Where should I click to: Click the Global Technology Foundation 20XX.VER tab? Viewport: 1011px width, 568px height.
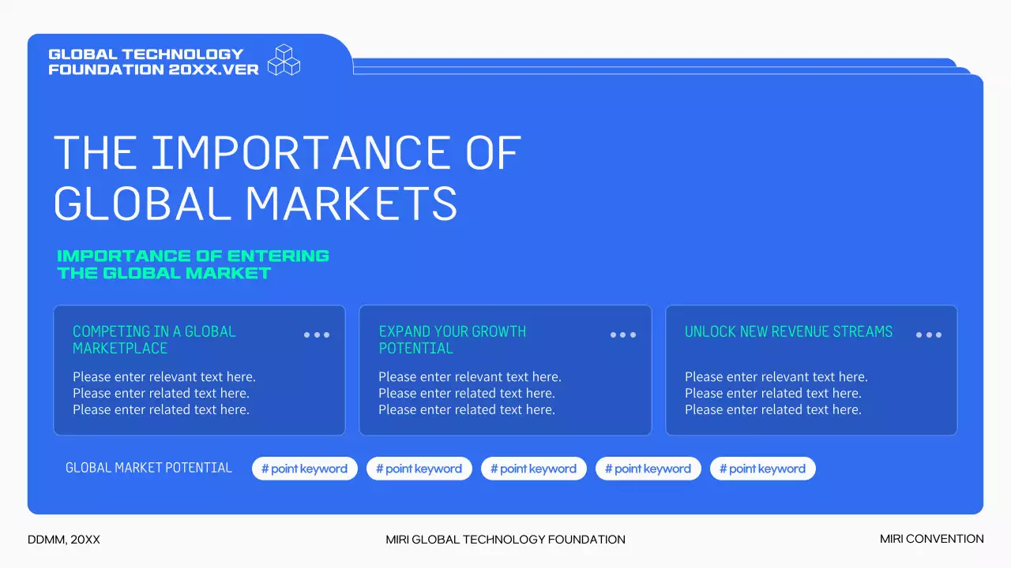click(x=154, y=62)
